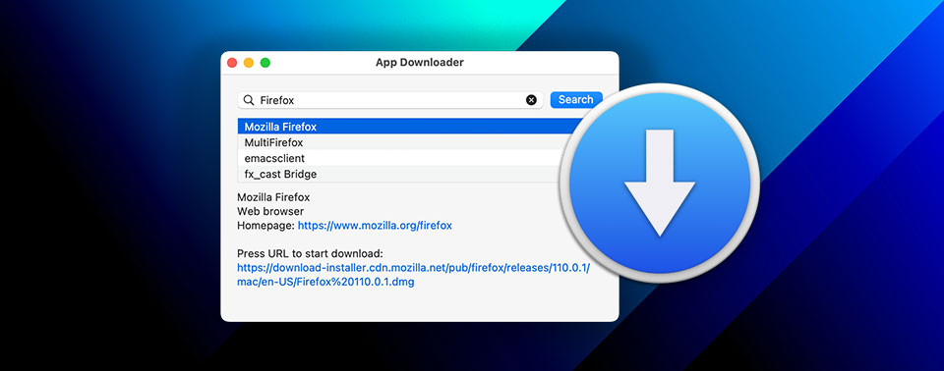Select the MultiFirefox result row
944x371 pixels.
400,142
